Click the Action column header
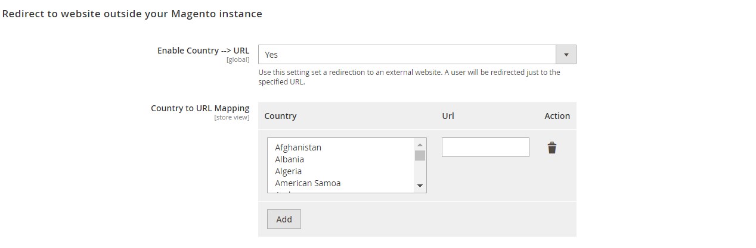 (x=557, y=116)
